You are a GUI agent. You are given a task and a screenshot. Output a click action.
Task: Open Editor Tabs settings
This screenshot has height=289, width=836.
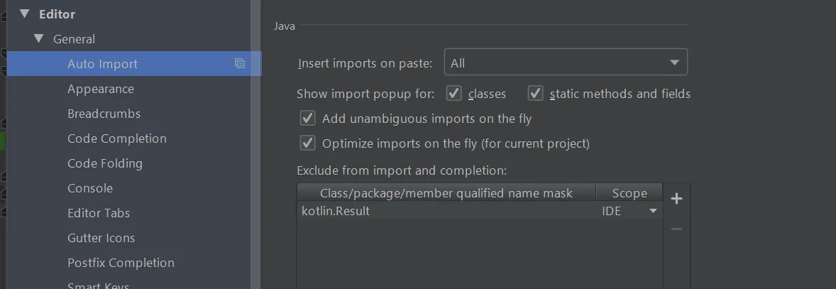pos(99,213)
